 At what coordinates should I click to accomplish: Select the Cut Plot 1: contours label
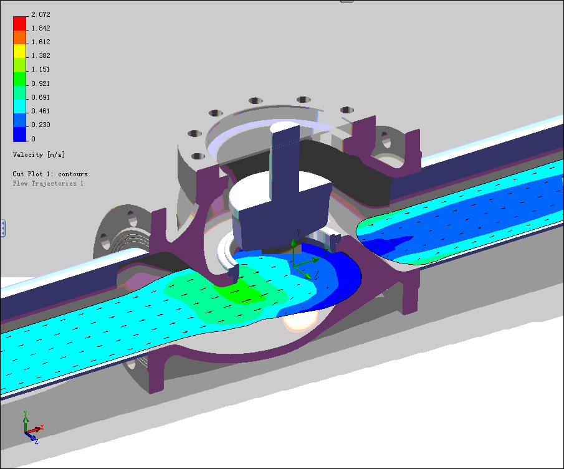pos(50,174)
